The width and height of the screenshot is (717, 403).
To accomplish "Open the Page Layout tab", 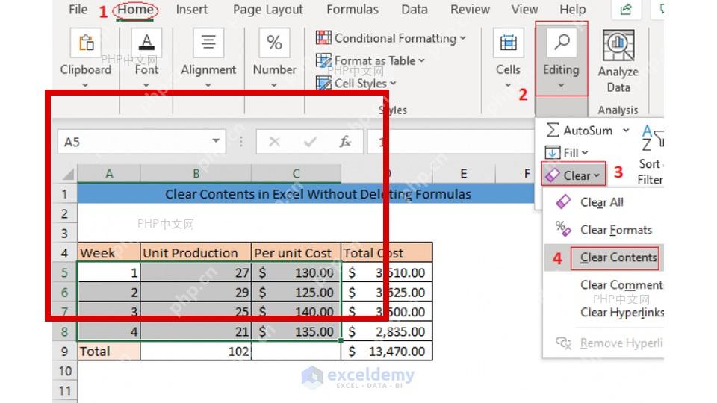I will 268,10.
